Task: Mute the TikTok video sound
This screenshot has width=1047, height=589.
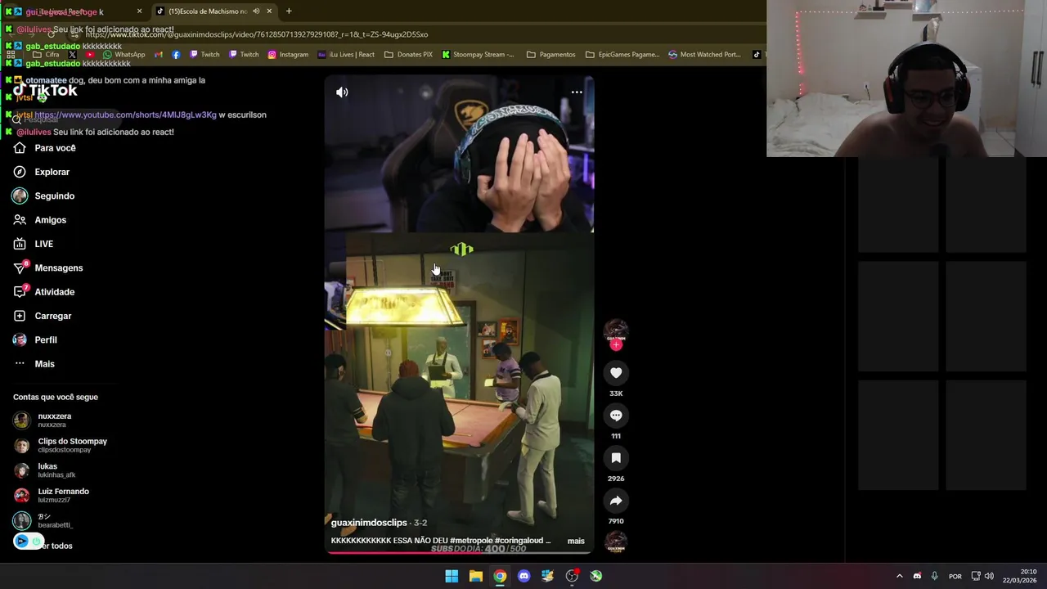Action: 342,92
